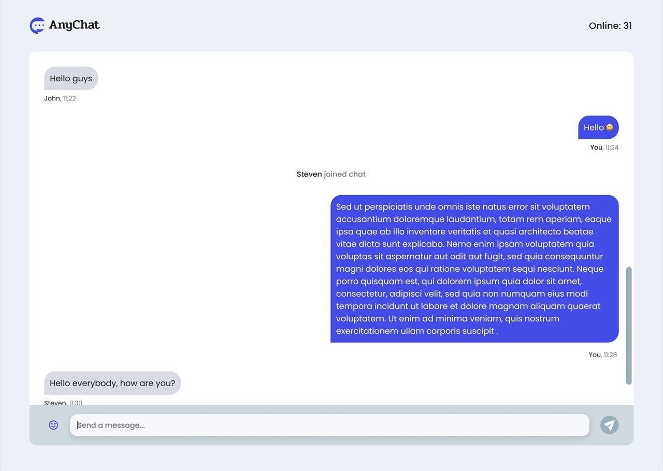The height and width of the screenshot is (471, 663).
Task: Click your 'Hello' emoji message bubble
Action: pyautogui.click(x=598, y=127)
